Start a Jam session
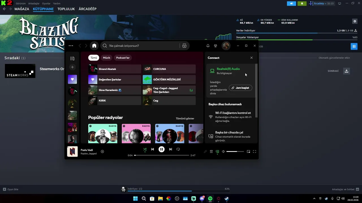This screenshot has width=362, height=203. coord(240,88)
